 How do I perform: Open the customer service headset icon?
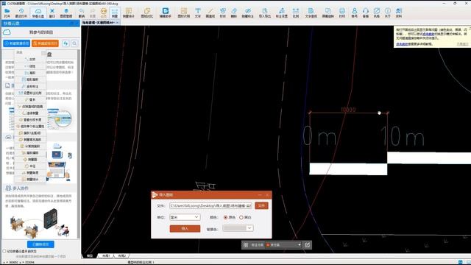point(366,13)
